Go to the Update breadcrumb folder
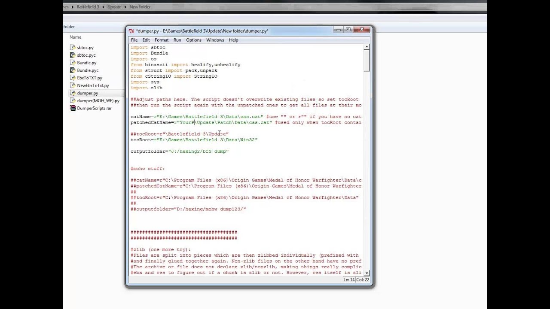This screenshot has height=309, width=550. [x=114, y=7]
